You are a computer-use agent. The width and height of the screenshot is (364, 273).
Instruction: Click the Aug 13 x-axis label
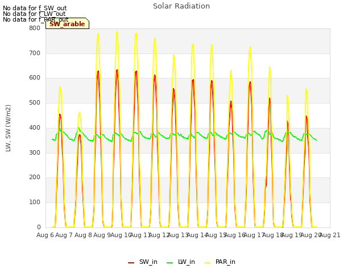(x=178, y=235)
